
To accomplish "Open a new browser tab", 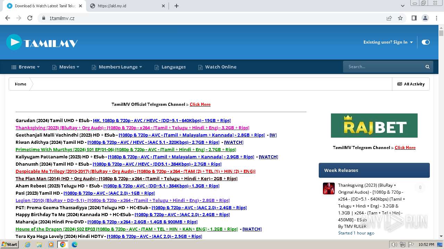I will [177, 6].
